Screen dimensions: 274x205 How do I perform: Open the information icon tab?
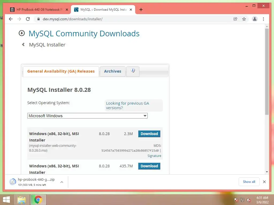[133, 71]
